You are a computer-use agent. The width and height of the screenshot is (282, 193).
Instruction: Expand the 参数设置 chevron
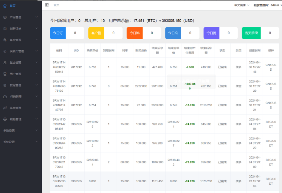36,130
